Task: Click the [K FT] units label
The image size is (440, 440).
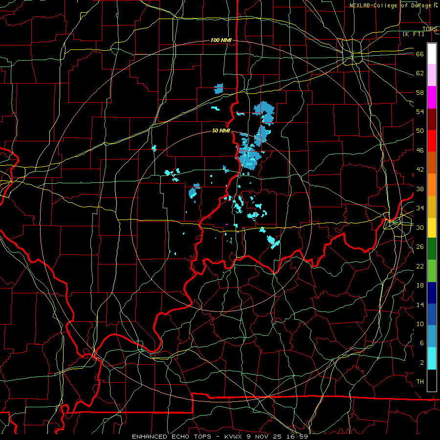Action: (x=413, y=34)
